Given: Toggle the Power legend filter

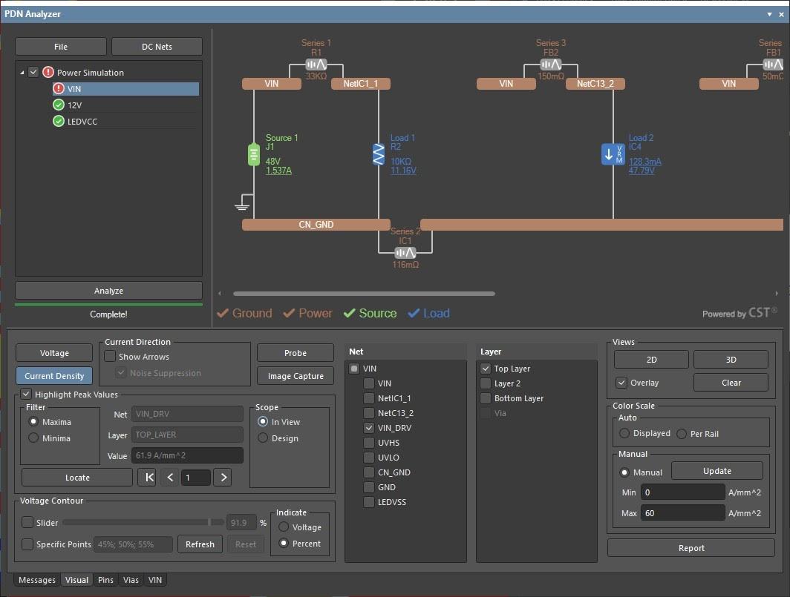Looking at the screenshot, I should click(308, 313).
